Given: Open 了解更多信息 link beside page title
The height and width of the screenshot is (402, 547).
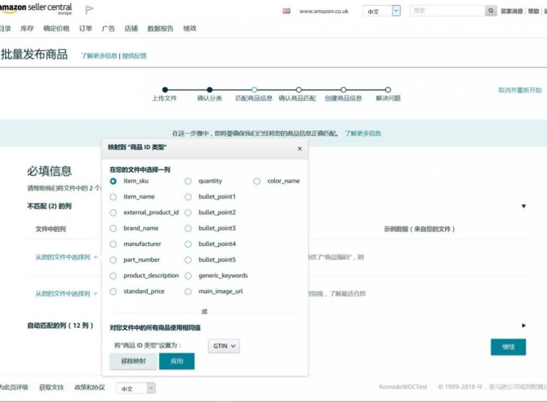Looking at the screenshot, I should coord(99,56).
